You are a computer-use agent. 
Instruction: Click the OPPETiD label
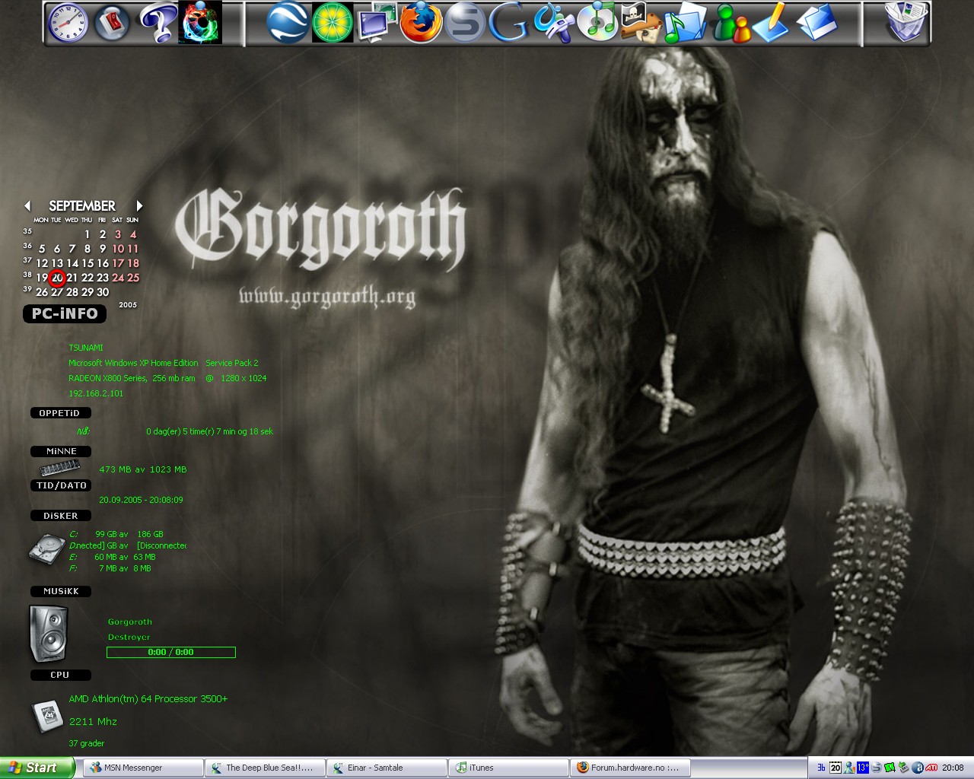click(x=60, y=413)
